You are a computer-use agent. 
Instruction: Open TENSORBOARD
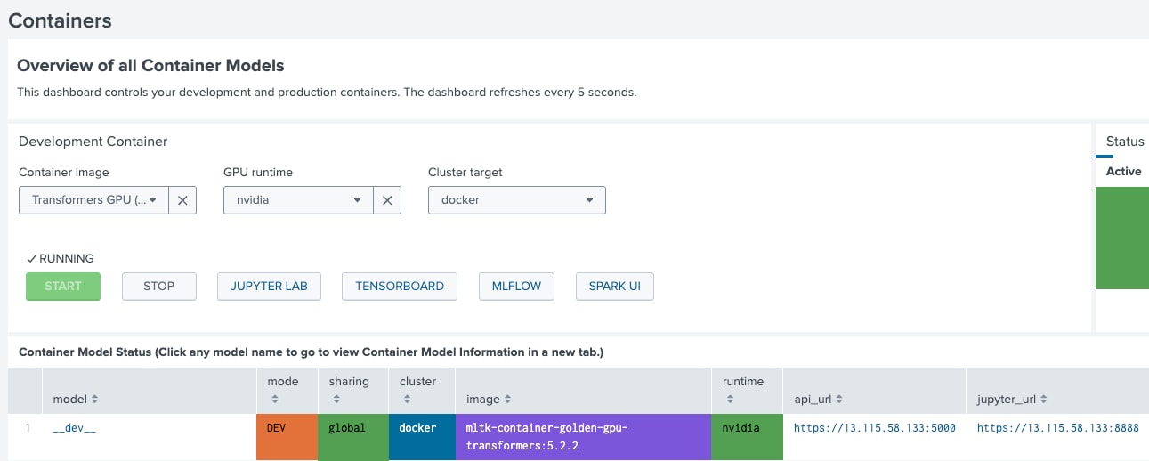pos(400,286)
